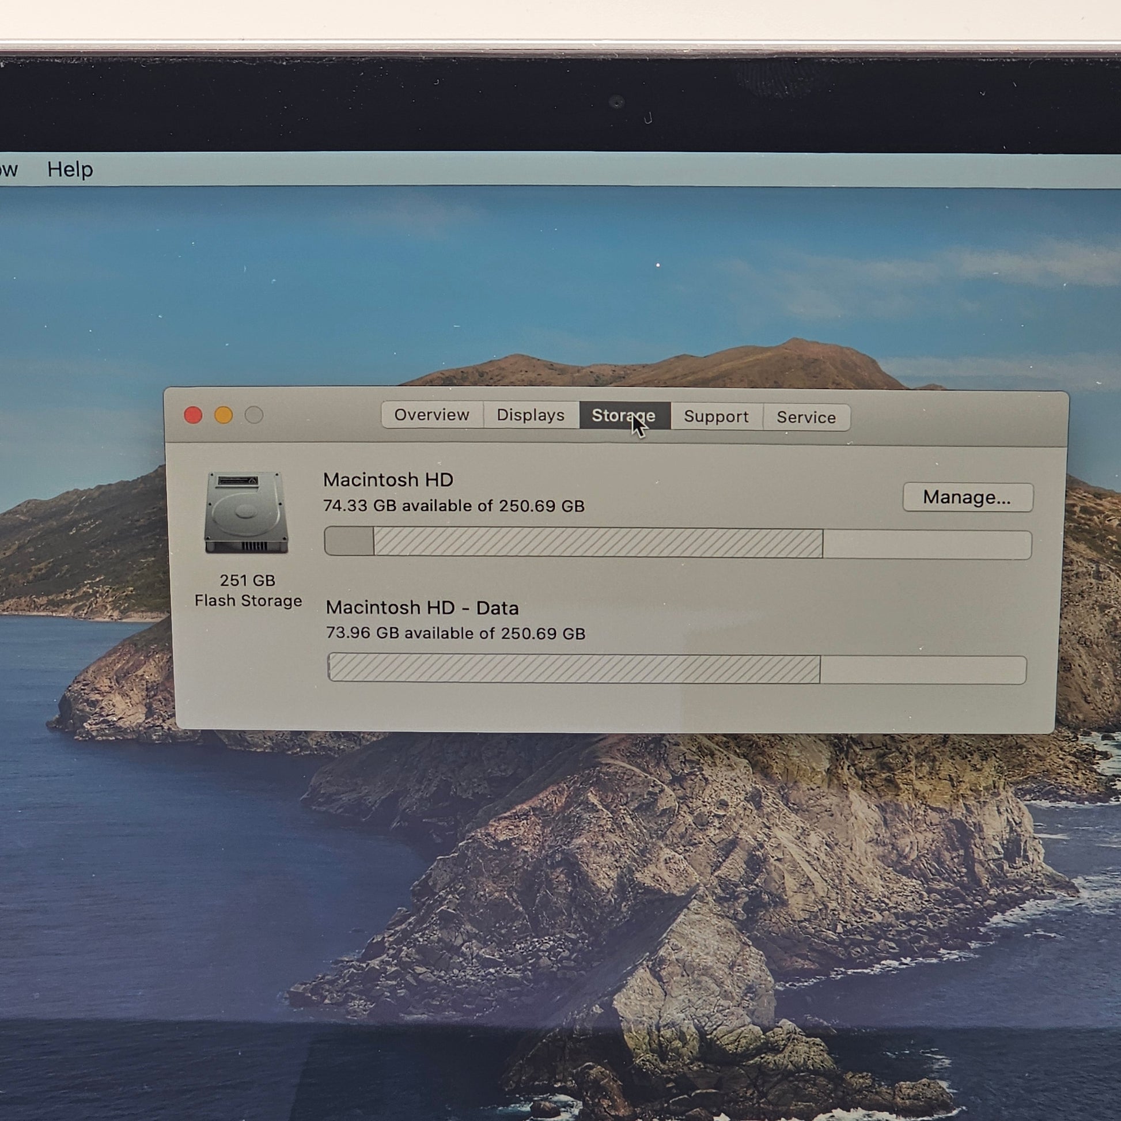Click the grayed-out zoom window button
Image resolution: width=1121 pixels, height=1121 pixels.
tap(254, 415)
